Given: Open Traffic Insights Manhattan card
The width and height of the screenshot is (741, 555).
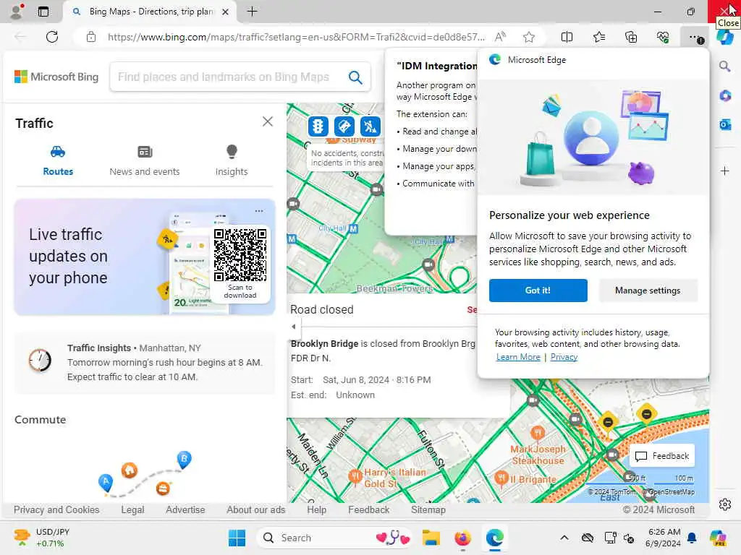Looking at the screenshot, I should [145, 363].
